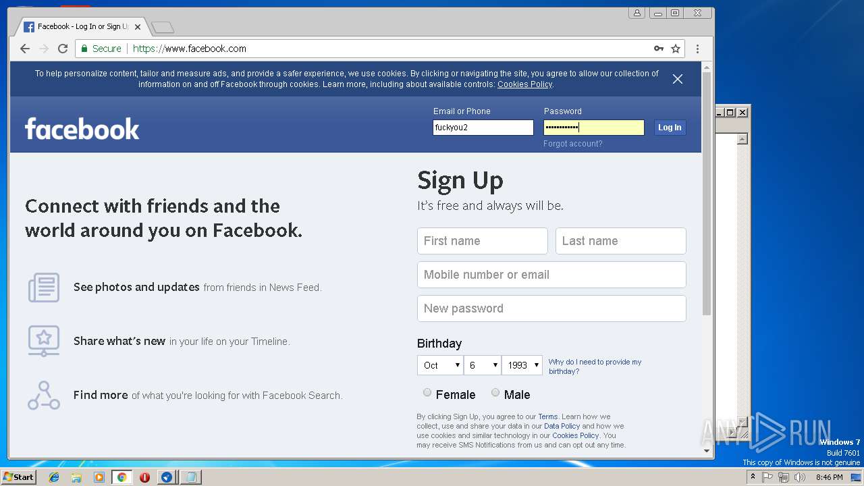This screenshot has width=864, height=486.
Task: Click the taskbar clock showing 8:46 PM
Action: point(829,477)
